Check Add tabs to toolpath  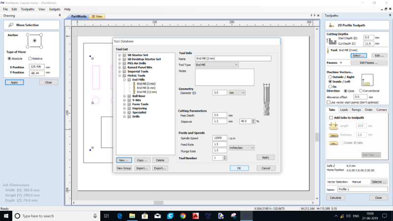[x=331, y=117]
